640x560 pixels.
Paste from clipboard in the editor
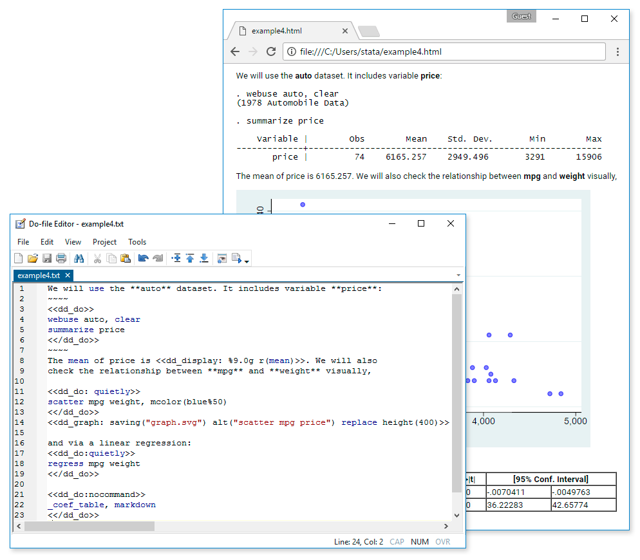[126, 257]
